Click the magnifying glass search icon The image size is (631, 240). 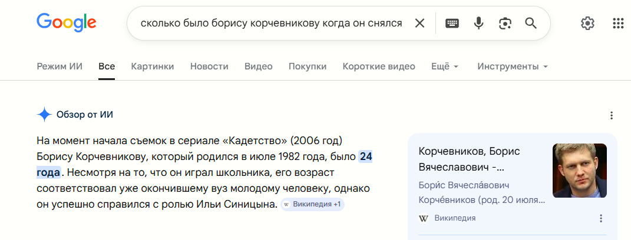pyautogui.click(x=531, y=24)
